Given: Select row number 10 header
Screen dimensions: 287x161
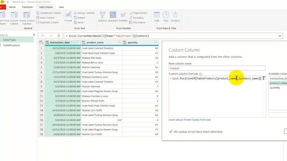Looking at the screenshot, I should [41, 91].
